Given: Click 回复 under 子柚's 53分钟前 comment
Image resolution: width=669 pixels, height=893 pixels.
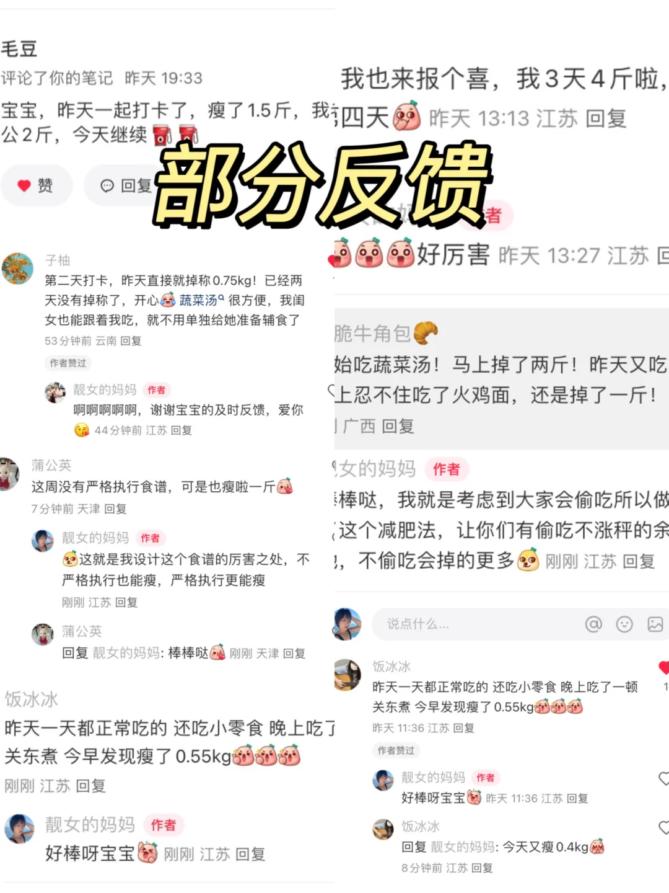Looking at the screenshot, I should (131, 341).
